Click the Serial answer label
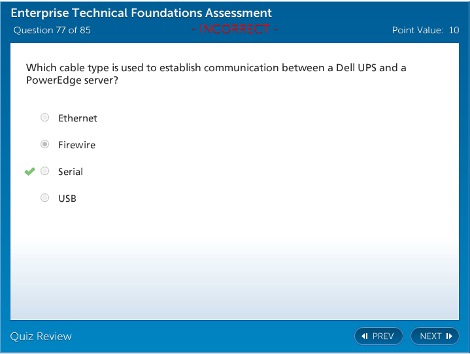This screenshot has width=470, height=354. (x=70, y=172)
